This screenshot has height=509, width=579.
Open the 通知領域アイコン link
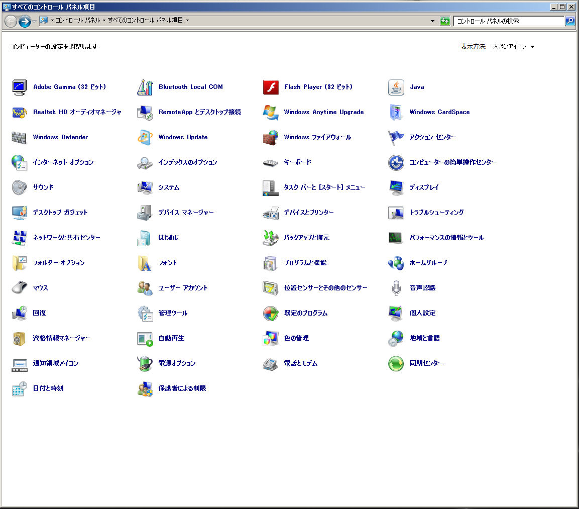[x=56, y=363]
